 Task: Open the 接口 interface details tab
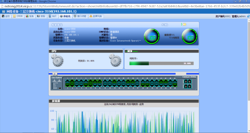pos(80,16)
